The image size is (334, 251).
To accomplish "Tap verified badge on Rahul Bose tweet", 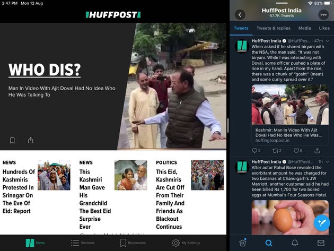I will tap(284, 162).
